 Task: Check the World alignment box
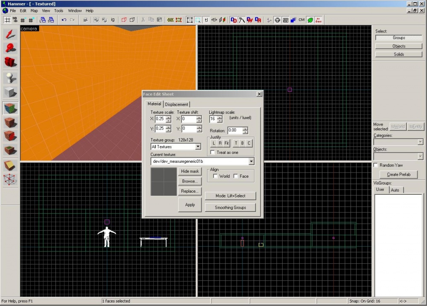(216, 176)
